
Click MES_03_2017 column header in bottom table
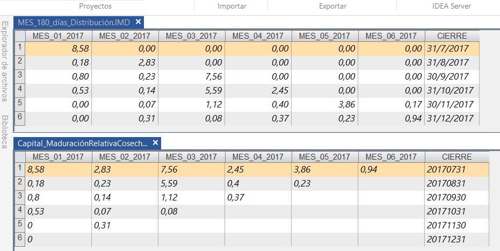point(192,157)
